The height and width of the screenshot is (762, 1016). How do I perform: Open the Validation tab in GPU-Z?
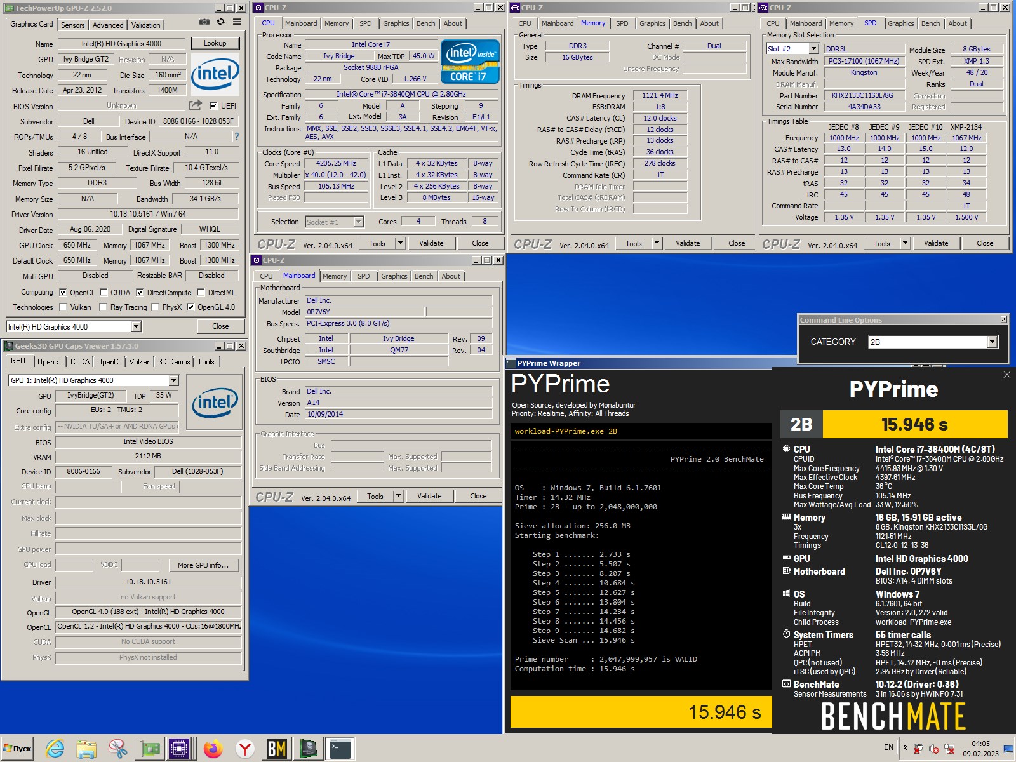146,25
